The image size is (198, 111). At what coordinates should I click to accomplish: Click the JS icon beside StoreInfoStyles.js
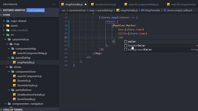click(x=15, y=85)
